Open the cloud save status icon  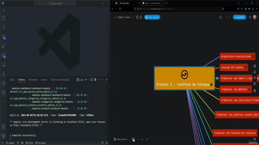click(x=141, y=17)
